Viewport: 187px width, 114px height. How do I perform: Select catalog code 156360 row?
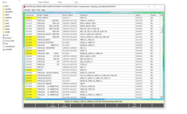[93, 75]
